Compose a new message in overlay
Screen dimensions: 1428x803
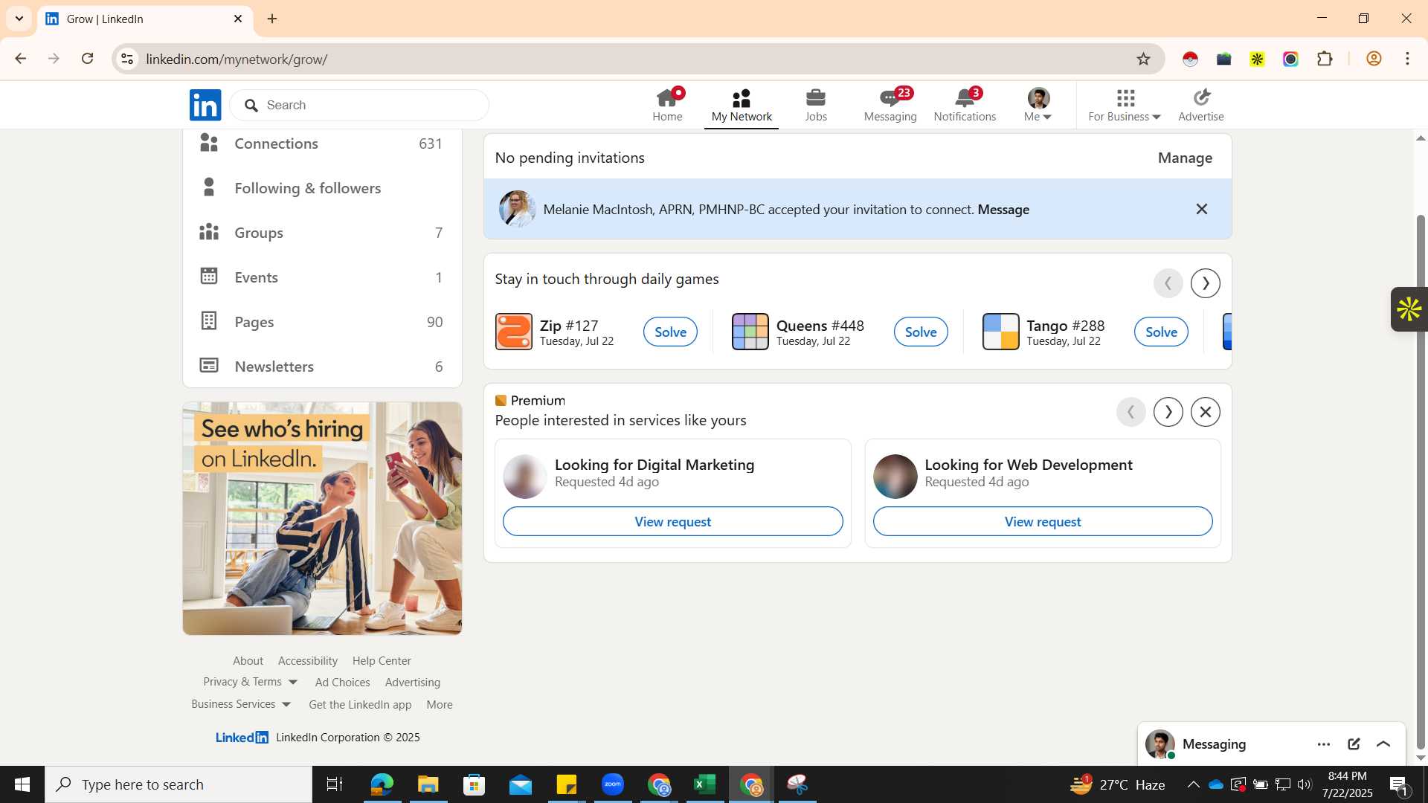pyautogui.click(x=1354, y=744)
